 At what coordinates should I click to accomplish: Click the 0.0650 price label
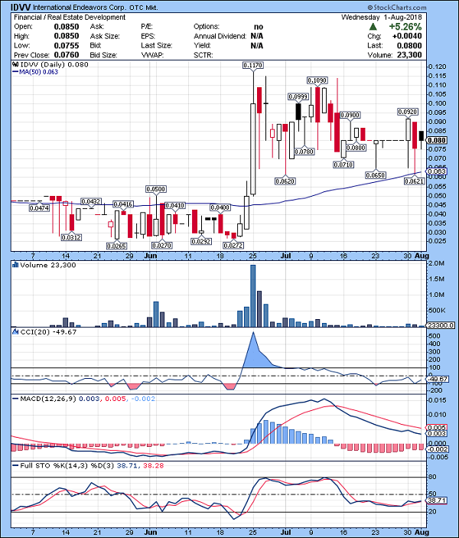tap(376, 175)
